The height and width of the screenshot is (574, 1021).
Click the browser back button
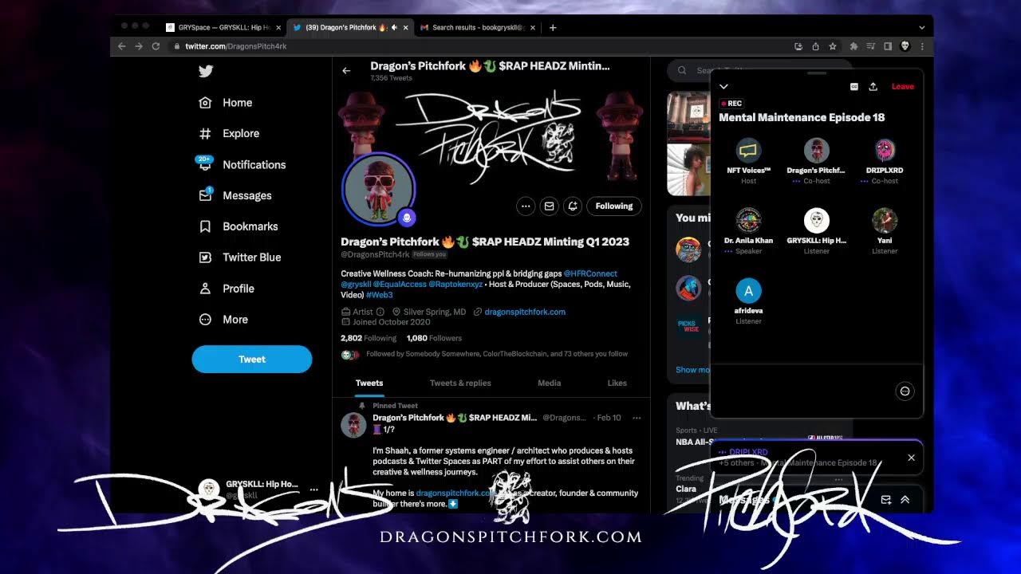tap(122, 46)
